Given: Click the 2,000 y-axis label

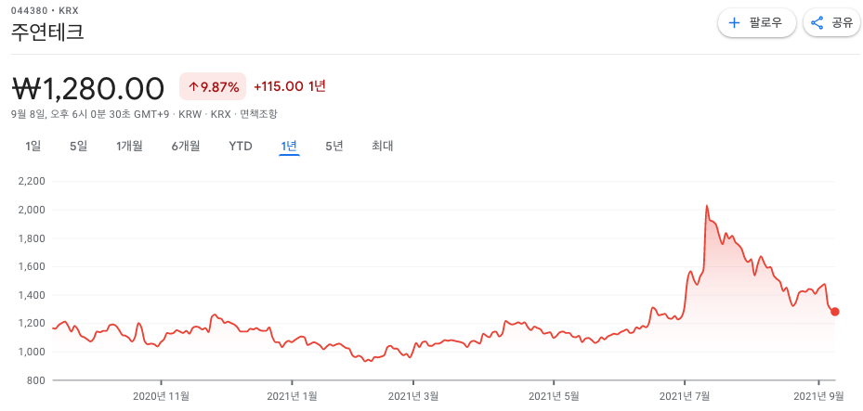Looking at the screenshot, I should tap(33, 210).
